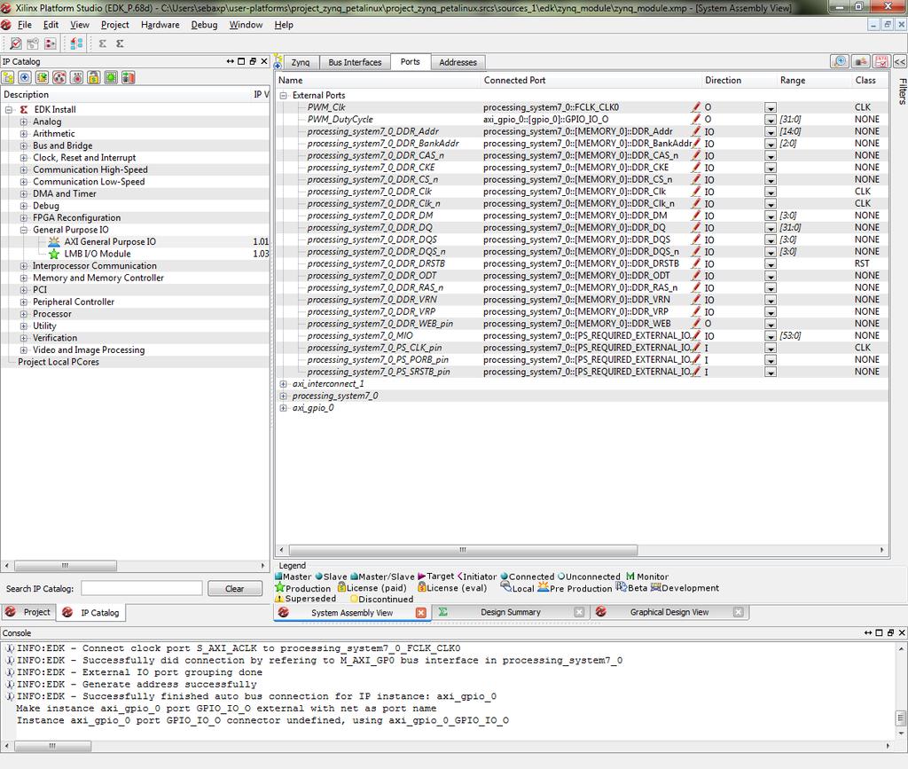Viewport: 908px width, 769px height.
Task: Open the Project menu
Action: [115, 25]
